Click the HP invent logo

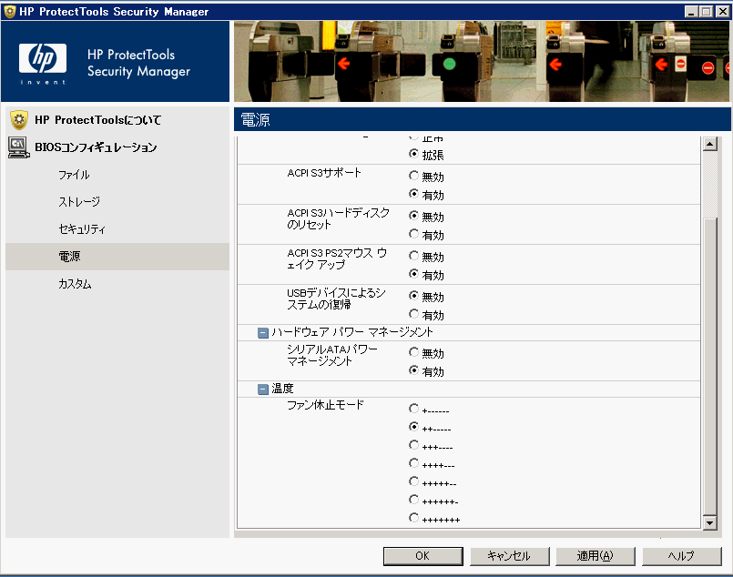point(43,64)
